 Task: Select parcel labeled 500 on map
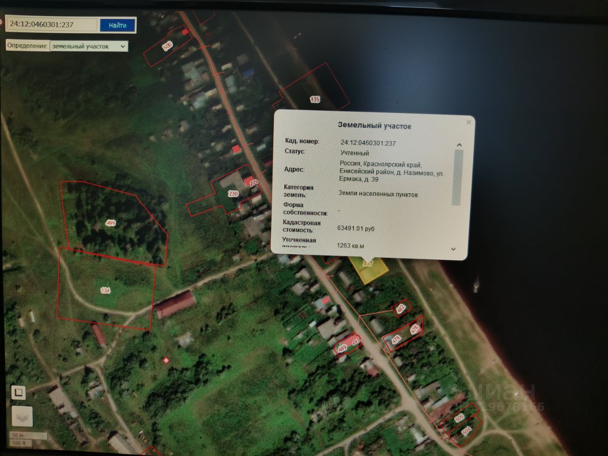tap(167, 47)
